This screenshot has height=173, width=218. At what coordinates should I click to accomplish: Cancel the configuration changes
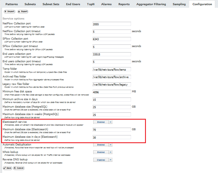tap(19, 168)
